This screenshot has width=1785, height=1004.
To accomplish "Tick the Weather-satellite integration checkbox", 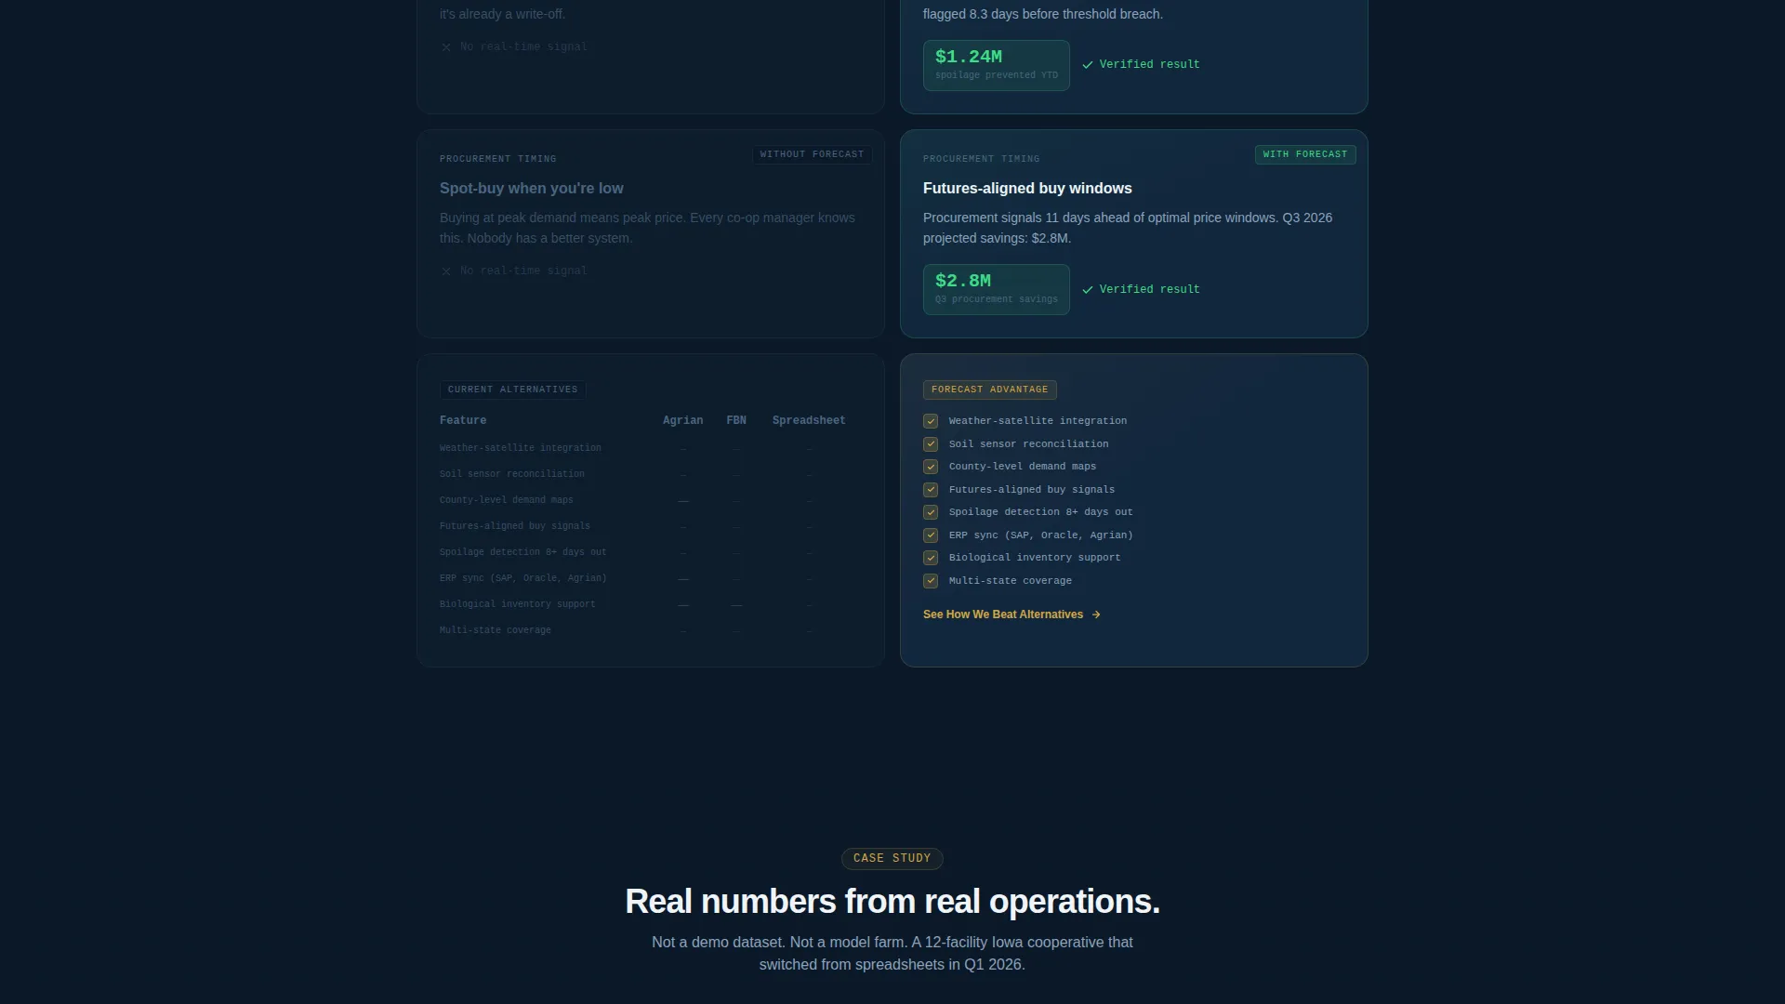I will [x=931, y=421].
